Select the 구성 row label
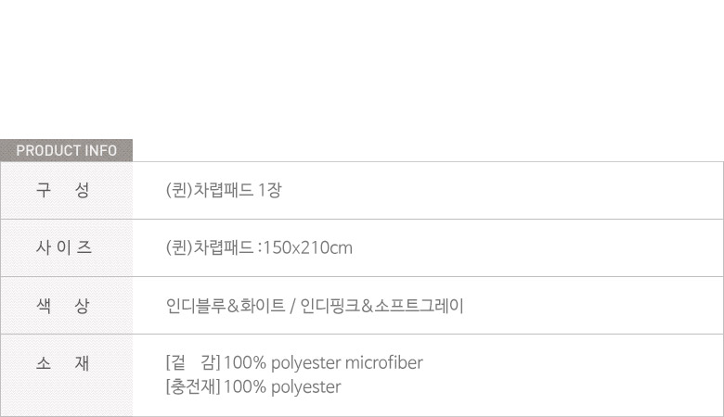This screenshot has height=417, width=724. coord(64,191)
